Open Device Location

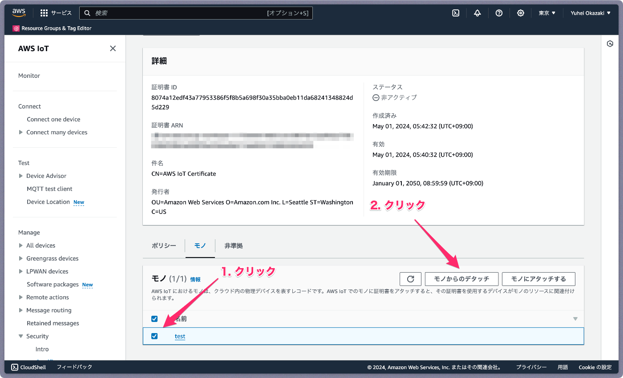click(48, 202)
